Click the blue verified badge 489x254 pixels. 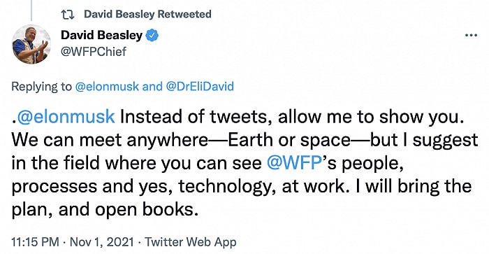(x=152, y=35)
